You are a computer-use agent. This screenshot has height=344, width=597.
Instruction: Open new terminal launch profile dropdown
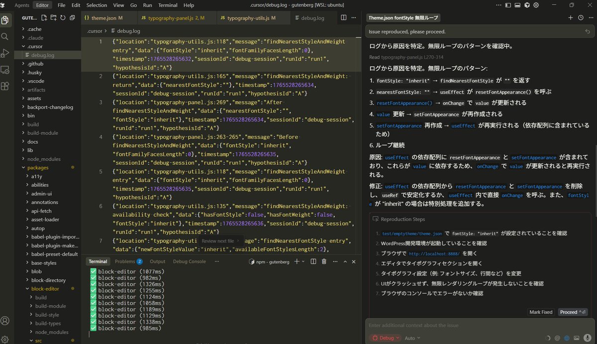coord(303,261)
